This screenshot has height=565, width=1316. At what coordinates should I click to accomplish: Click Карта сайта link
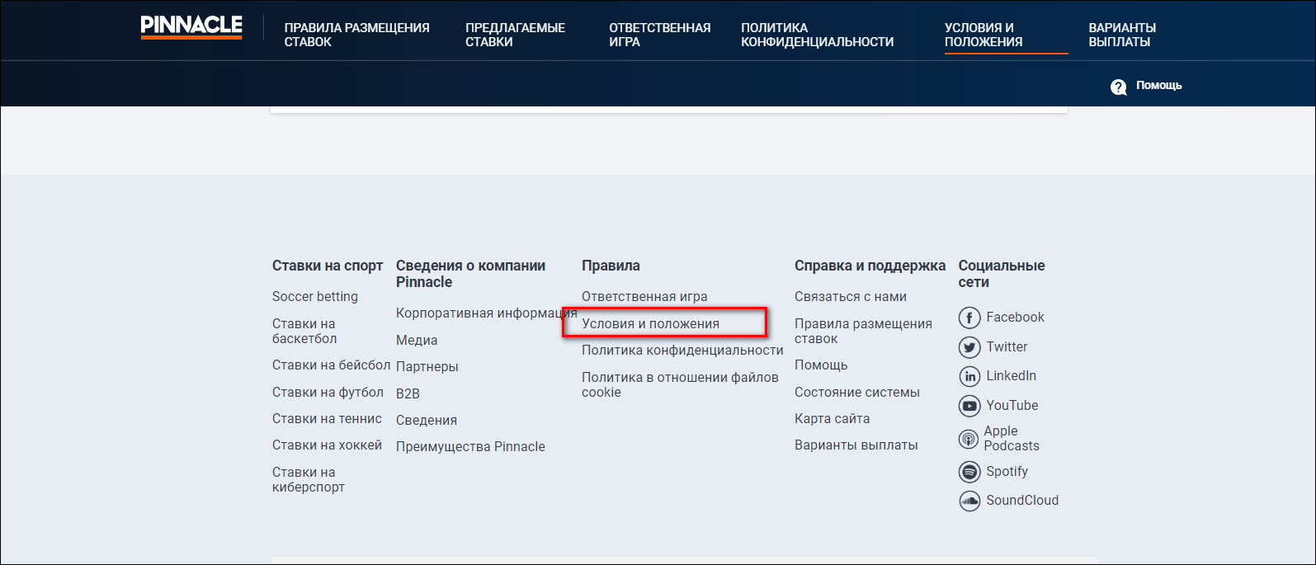832,419
